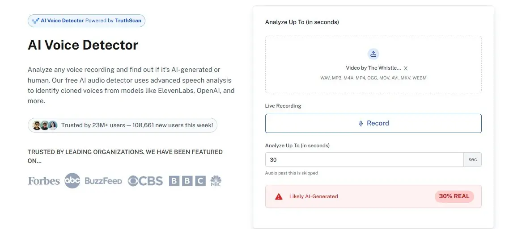This screenshot has width=509, height=229.
Task: Click the NBC peacock logo
Action: click(216, 181)
